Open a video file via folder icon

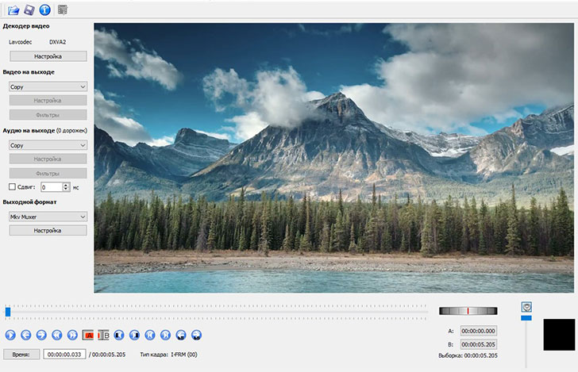point(13,10)
